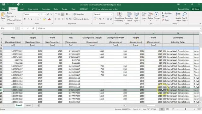Screen dimensions: 202x114
Task: Click the Cut scissors command
Action: (x=9, y=13)
